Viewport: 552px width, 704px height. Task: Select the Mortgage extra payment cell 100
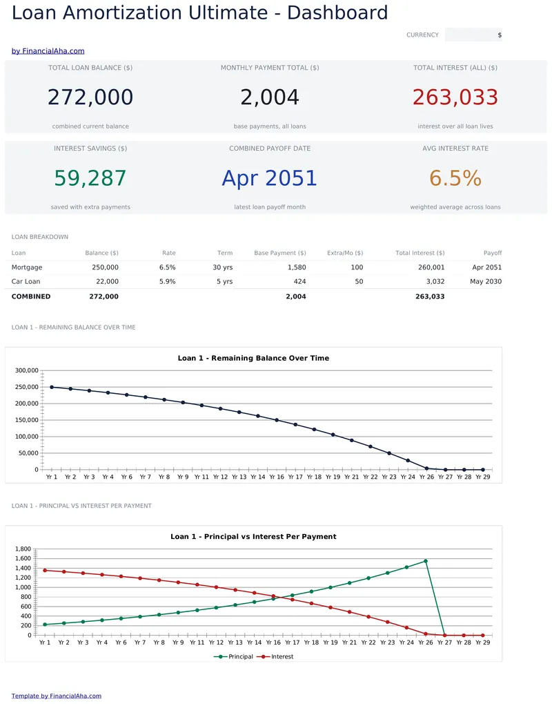(357, 267)
